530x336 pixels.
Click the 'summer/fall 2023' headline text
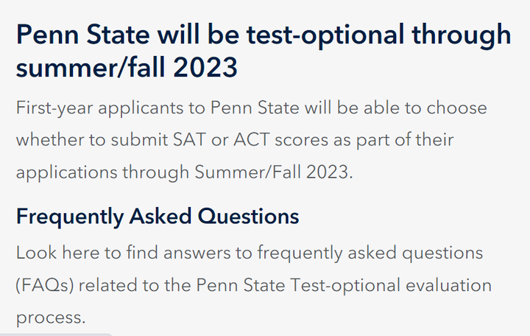point(127,67)
